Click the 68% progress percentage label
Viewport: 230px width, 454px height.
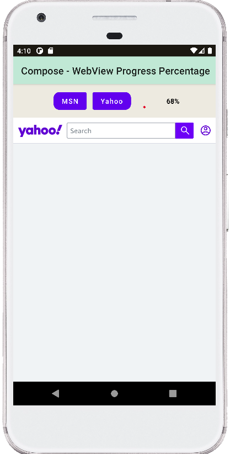173,101
